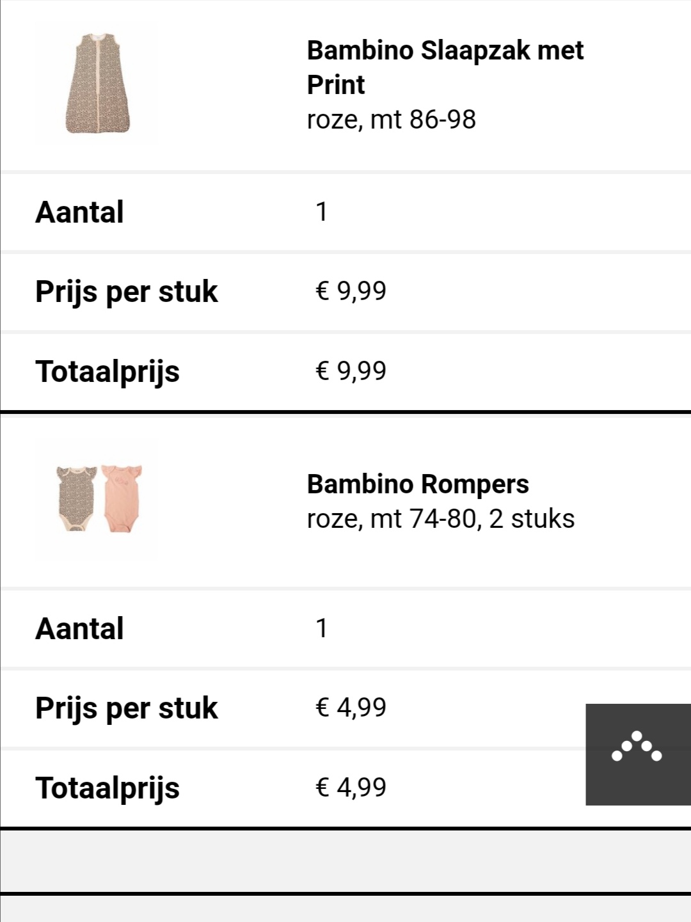Open the Bambino Rompers product thumbnail
Image resolution: width=691 pixels, height=922 pixels.
pos(99,499)
